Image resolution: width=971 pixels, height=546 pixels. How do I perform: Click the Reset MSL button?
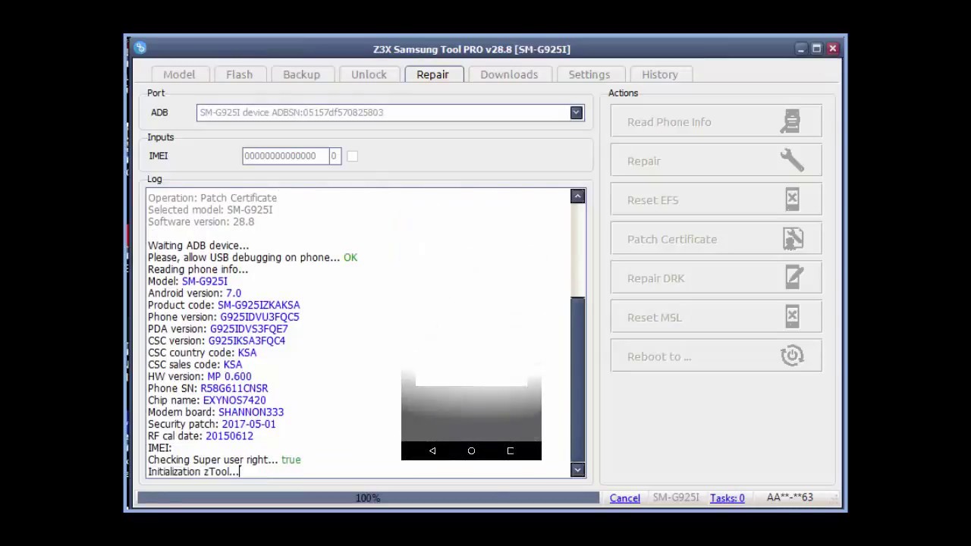pos(716,317)
